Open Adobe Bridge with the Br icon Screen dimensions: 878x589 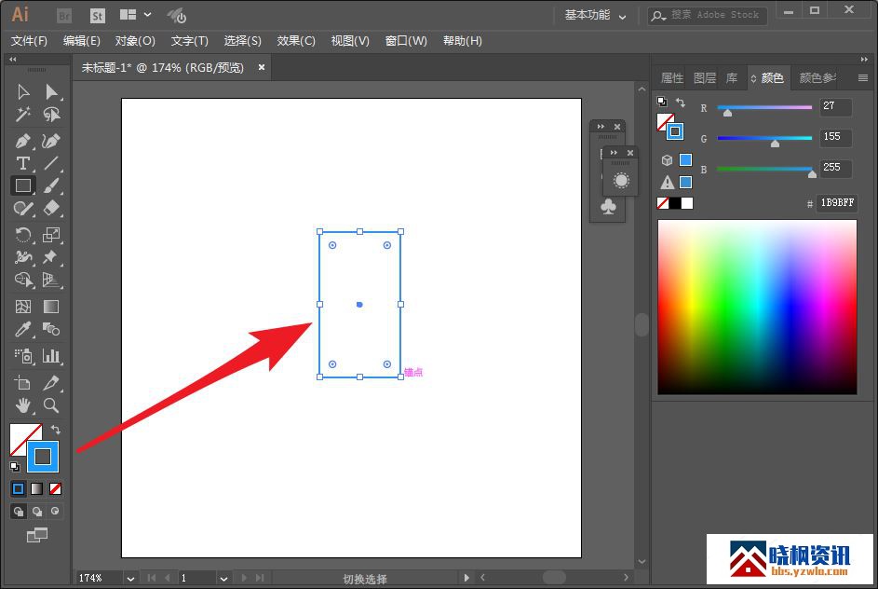[x=64, y=15]
